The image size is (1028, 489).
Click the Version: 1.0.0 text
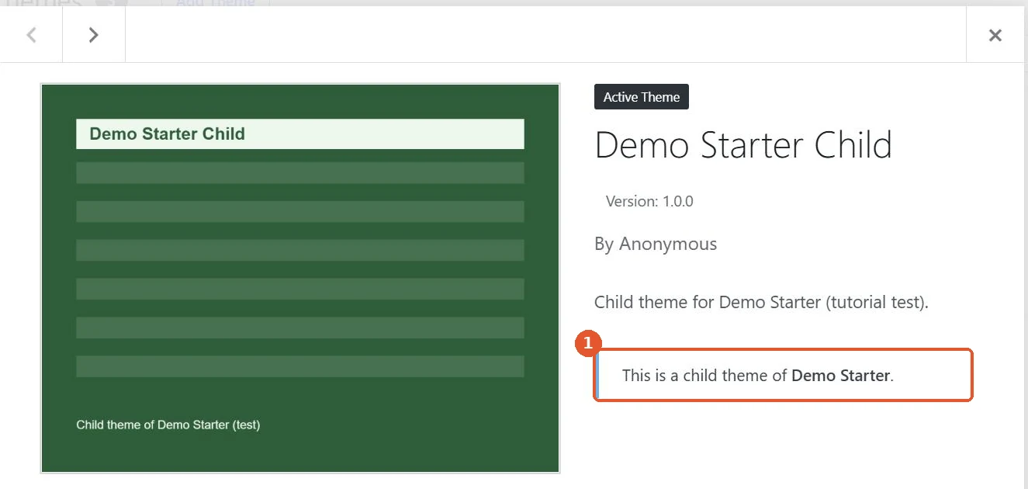[x=649, y=201]
